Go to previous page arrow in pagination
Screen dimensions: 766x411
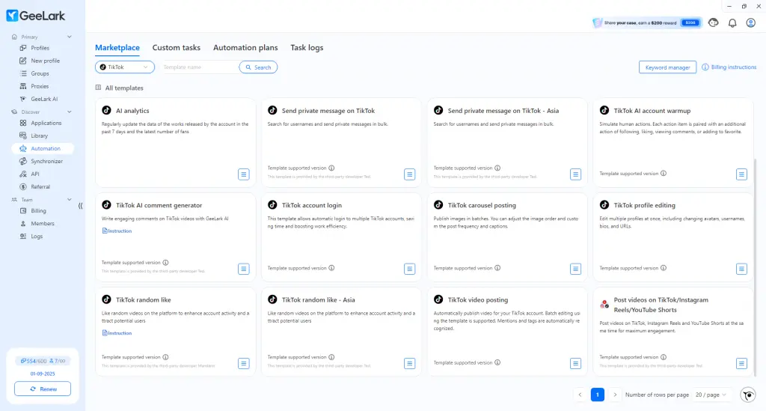coord(580,395)
